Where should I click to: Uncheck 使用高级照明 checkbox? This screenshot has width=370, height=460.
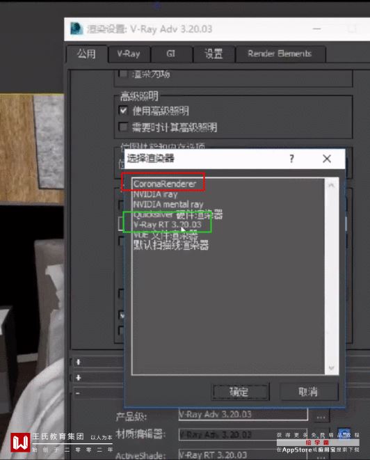pos(123,111)
